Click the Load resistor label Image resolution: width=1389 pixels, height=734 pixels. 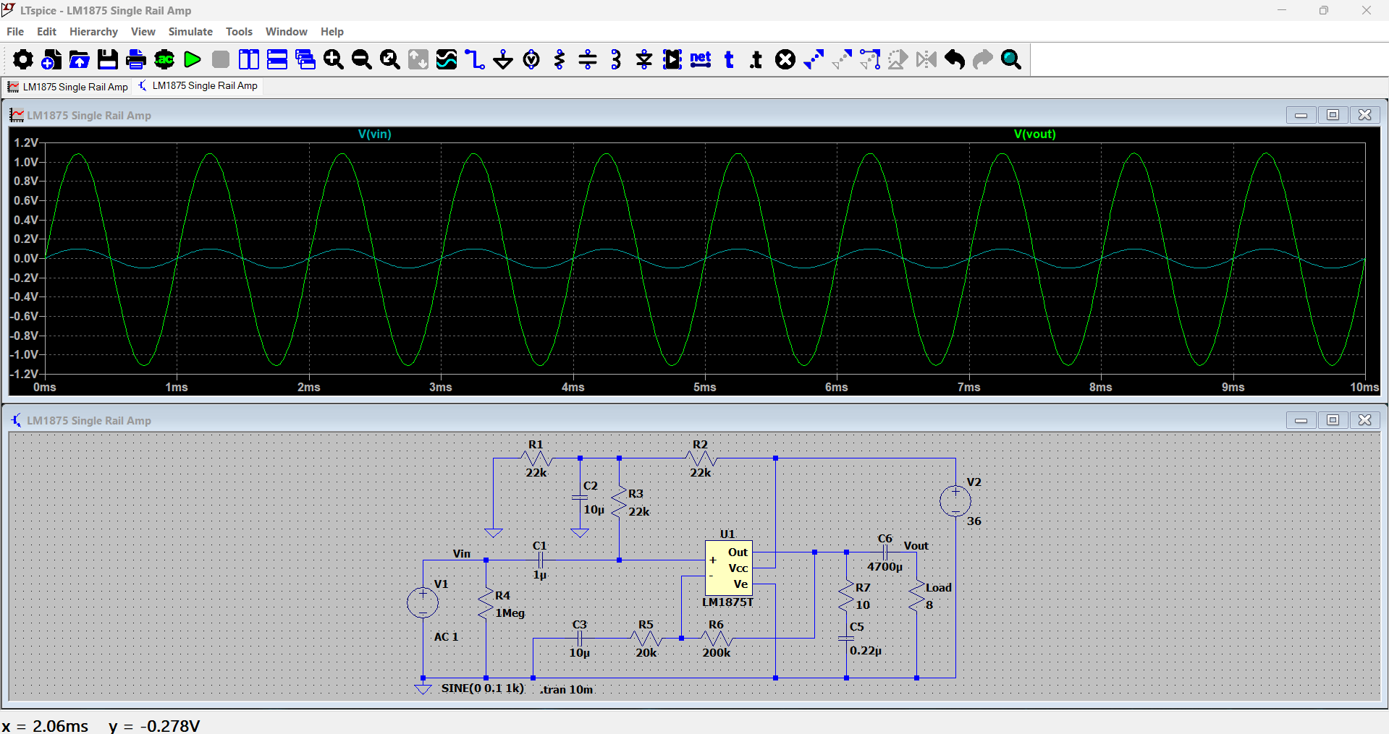(939, 588)
